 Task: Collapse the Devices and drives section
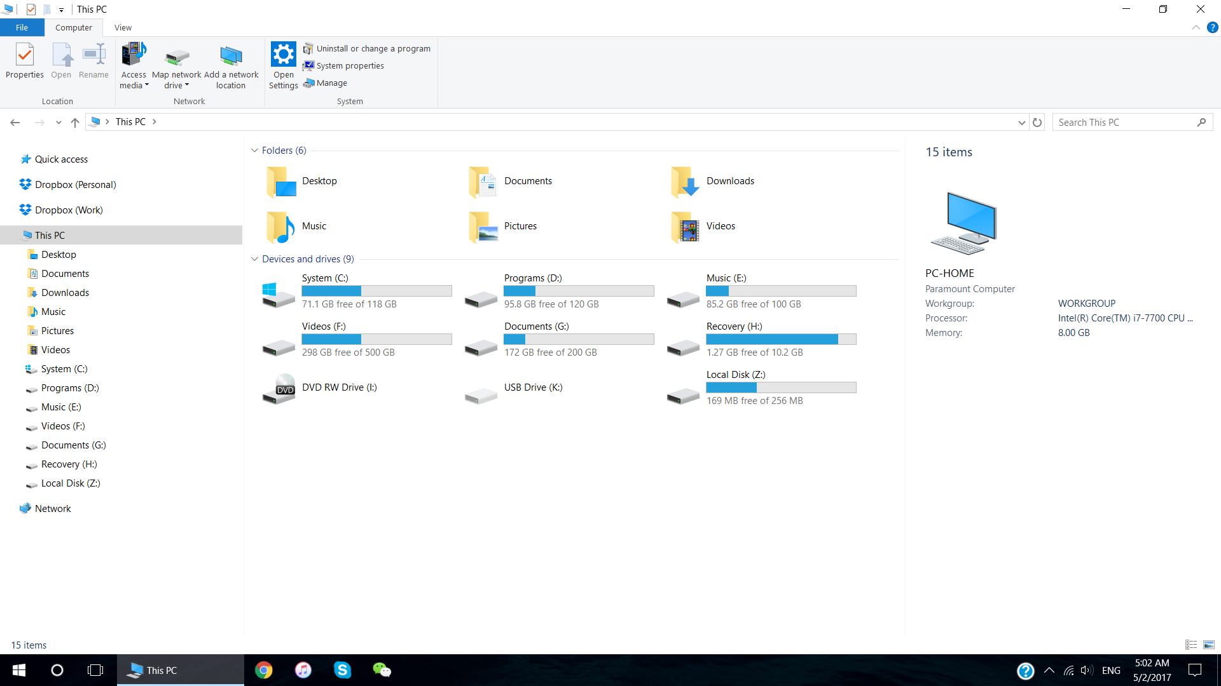[x=254, y=259]
